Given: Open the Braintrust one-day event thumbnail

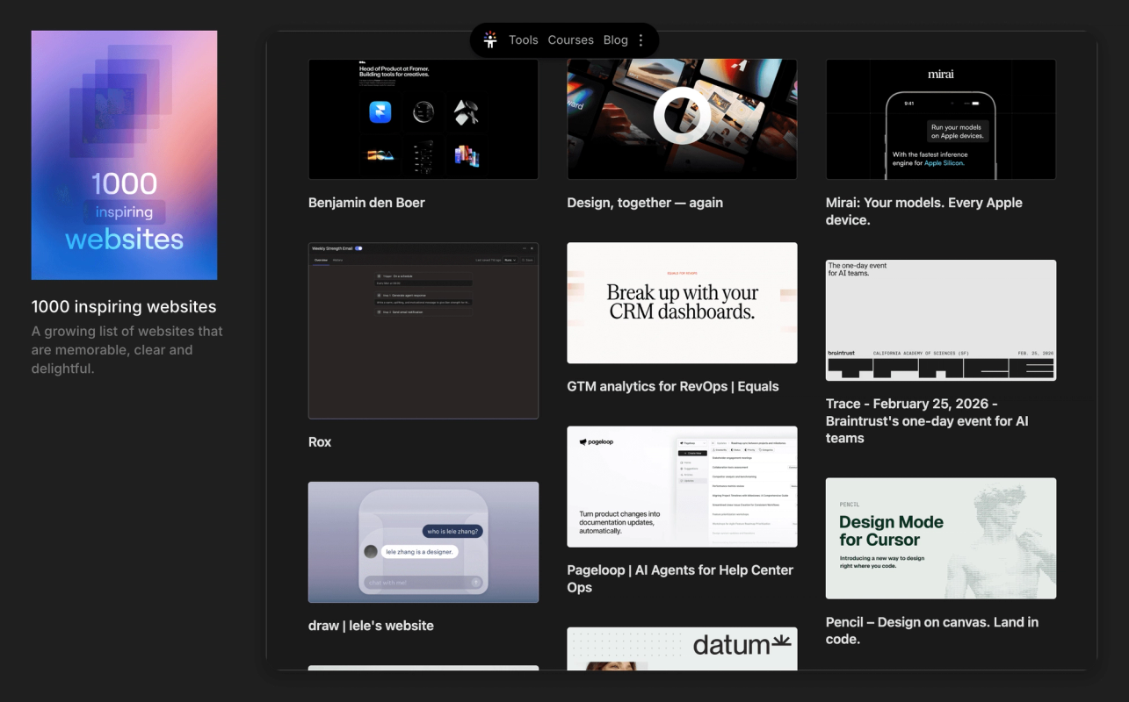Looking at the screenshot, I should 941,320.
